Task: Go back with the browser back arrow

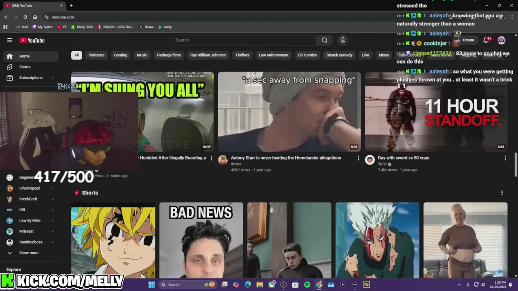Action: [x=6, y=17]
